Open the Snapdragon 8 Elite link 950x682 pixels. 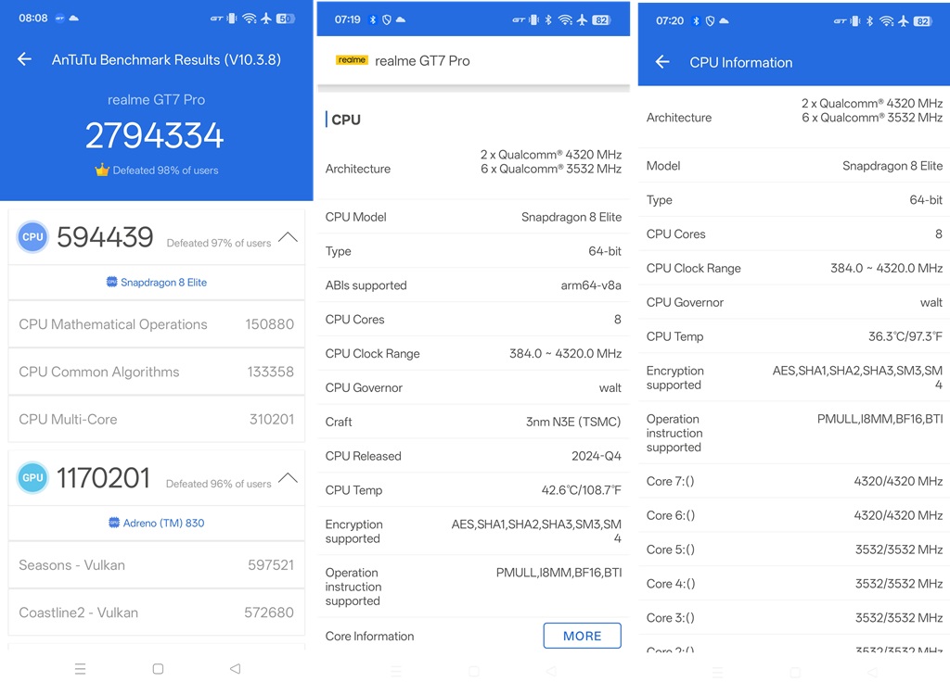pos(163,282)
